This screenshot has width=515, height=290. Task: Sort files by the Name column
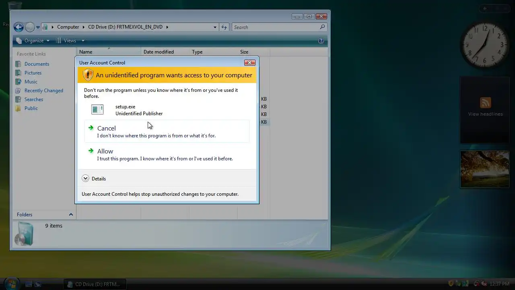pyautogui.click(x=109, y=52)
